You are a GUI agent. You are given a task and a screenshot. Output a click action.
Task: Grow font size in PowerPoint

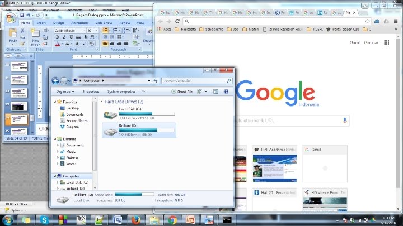tap(77, 44)
